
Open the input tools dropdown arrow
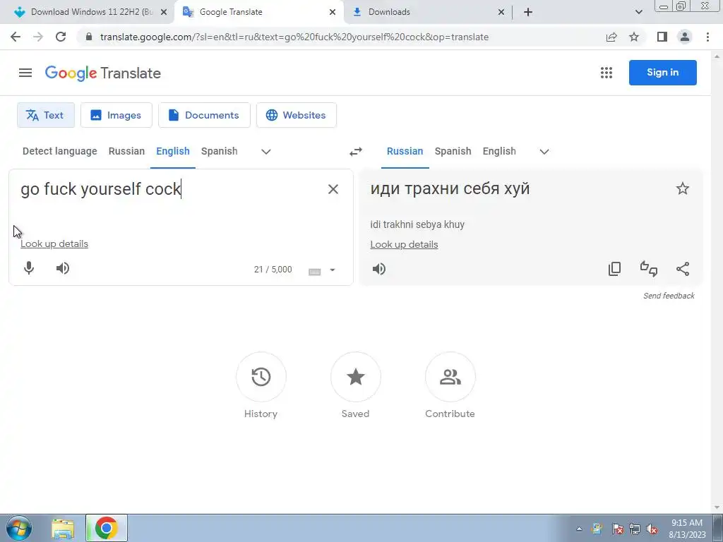pos(333,270)
